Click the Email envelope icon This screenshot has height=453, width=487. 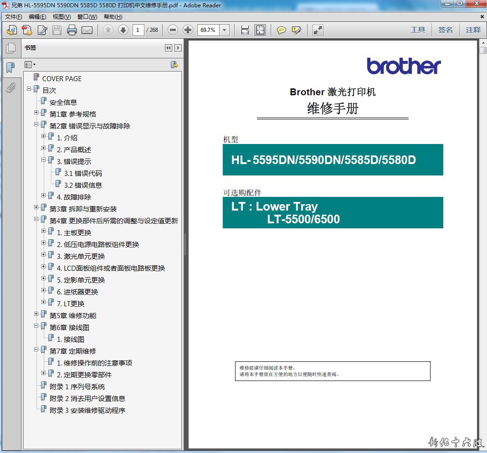pyautogui.click(x=87, y=30)
